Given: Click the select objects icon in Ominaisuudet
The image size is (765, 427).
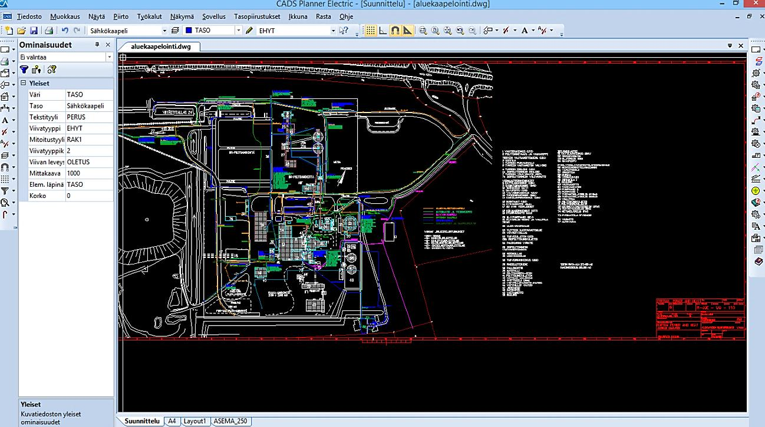Looking at the screenshot, I should pyautogui.click(x=37, y=69).
